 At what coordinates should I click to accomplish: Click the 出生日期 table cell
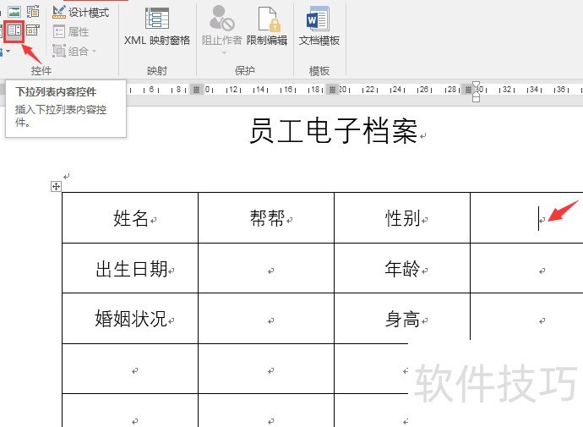[130, 268]
